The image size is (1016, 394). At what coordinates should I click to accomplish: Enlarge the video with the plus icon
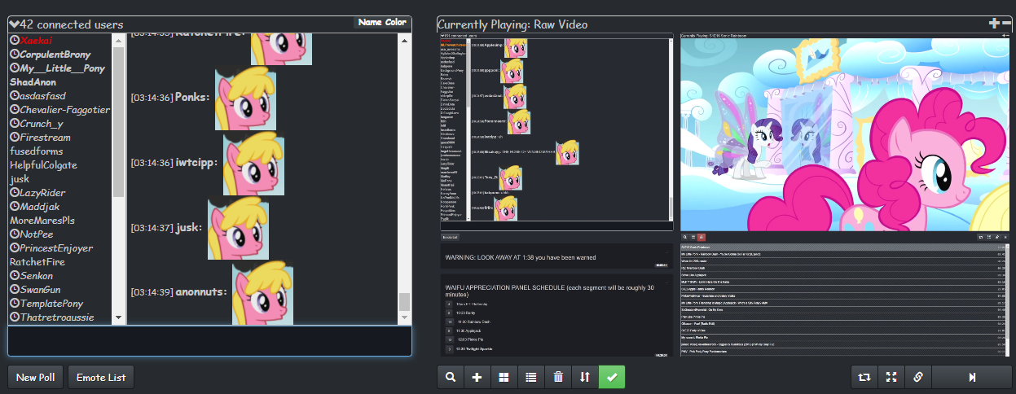coord(993,24)
